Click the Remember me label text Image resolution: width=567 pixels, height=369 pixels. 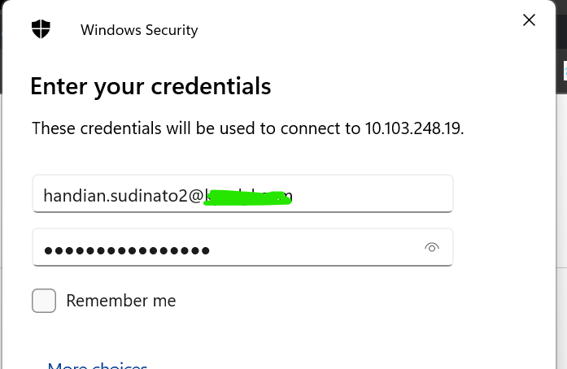121,301
